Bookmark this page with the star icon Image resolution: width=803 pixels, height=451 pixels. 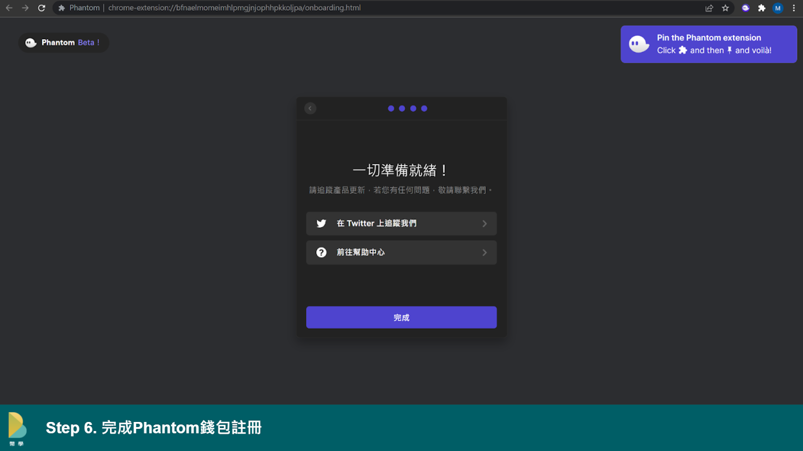tap(725, 8)
